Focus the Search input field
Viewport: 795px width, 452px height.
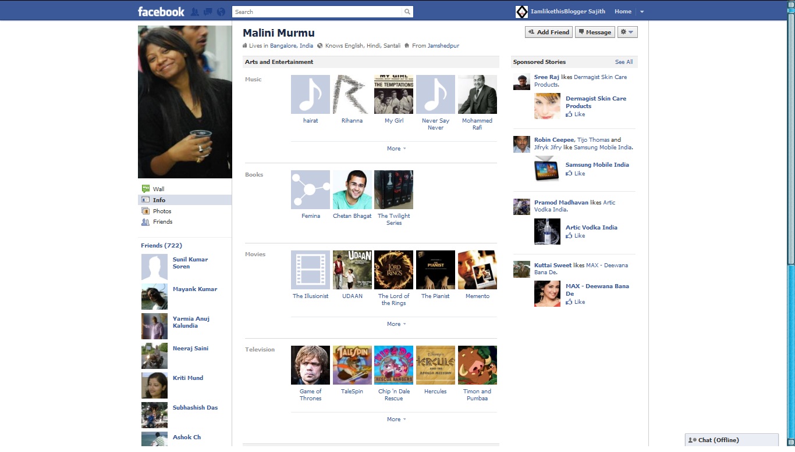click(x=317, y=12)
